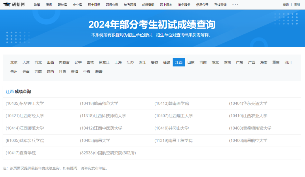
Task: Choose the 辽宁 province tab
Action: [78, 62]
